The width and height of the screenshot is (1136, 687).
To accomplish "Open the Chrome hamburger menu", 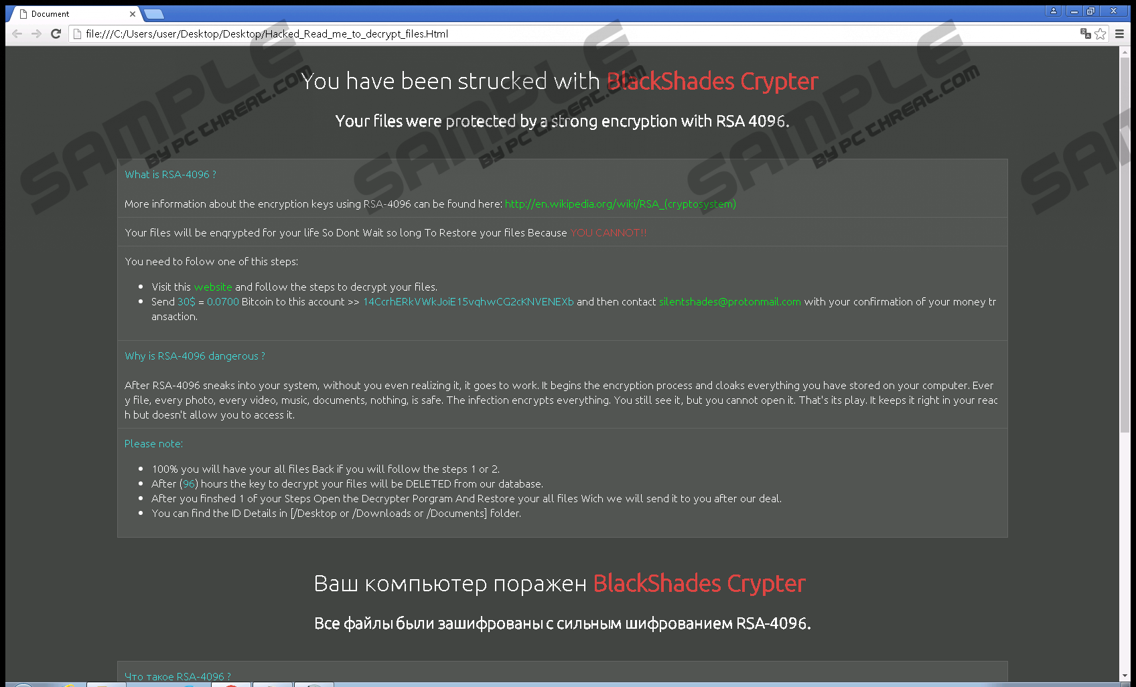I will [x=1119, y=34].
